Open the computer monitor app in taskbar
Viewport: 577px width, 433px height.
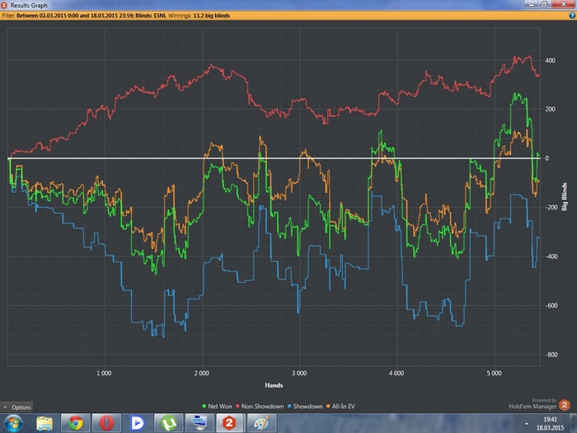[x=199, y=423]
